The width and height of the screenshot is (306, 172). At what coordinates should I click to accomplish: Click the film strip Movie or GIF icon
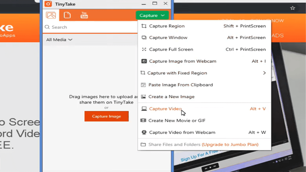(x=143, y=120)
